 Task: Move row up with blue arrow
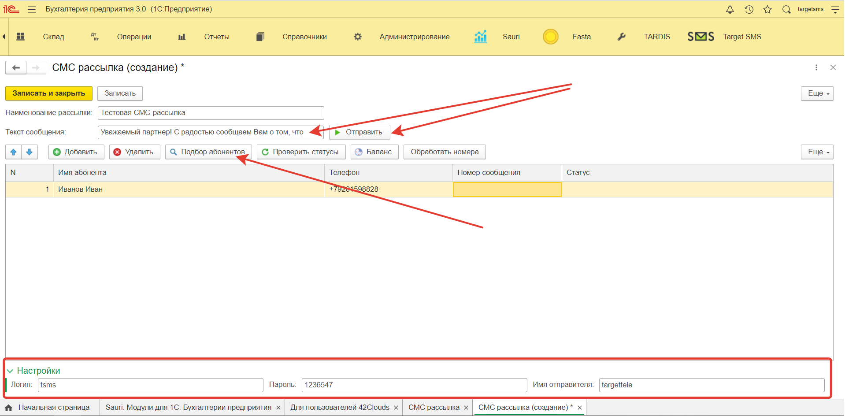pyautogui.click(x=14, y=152)
